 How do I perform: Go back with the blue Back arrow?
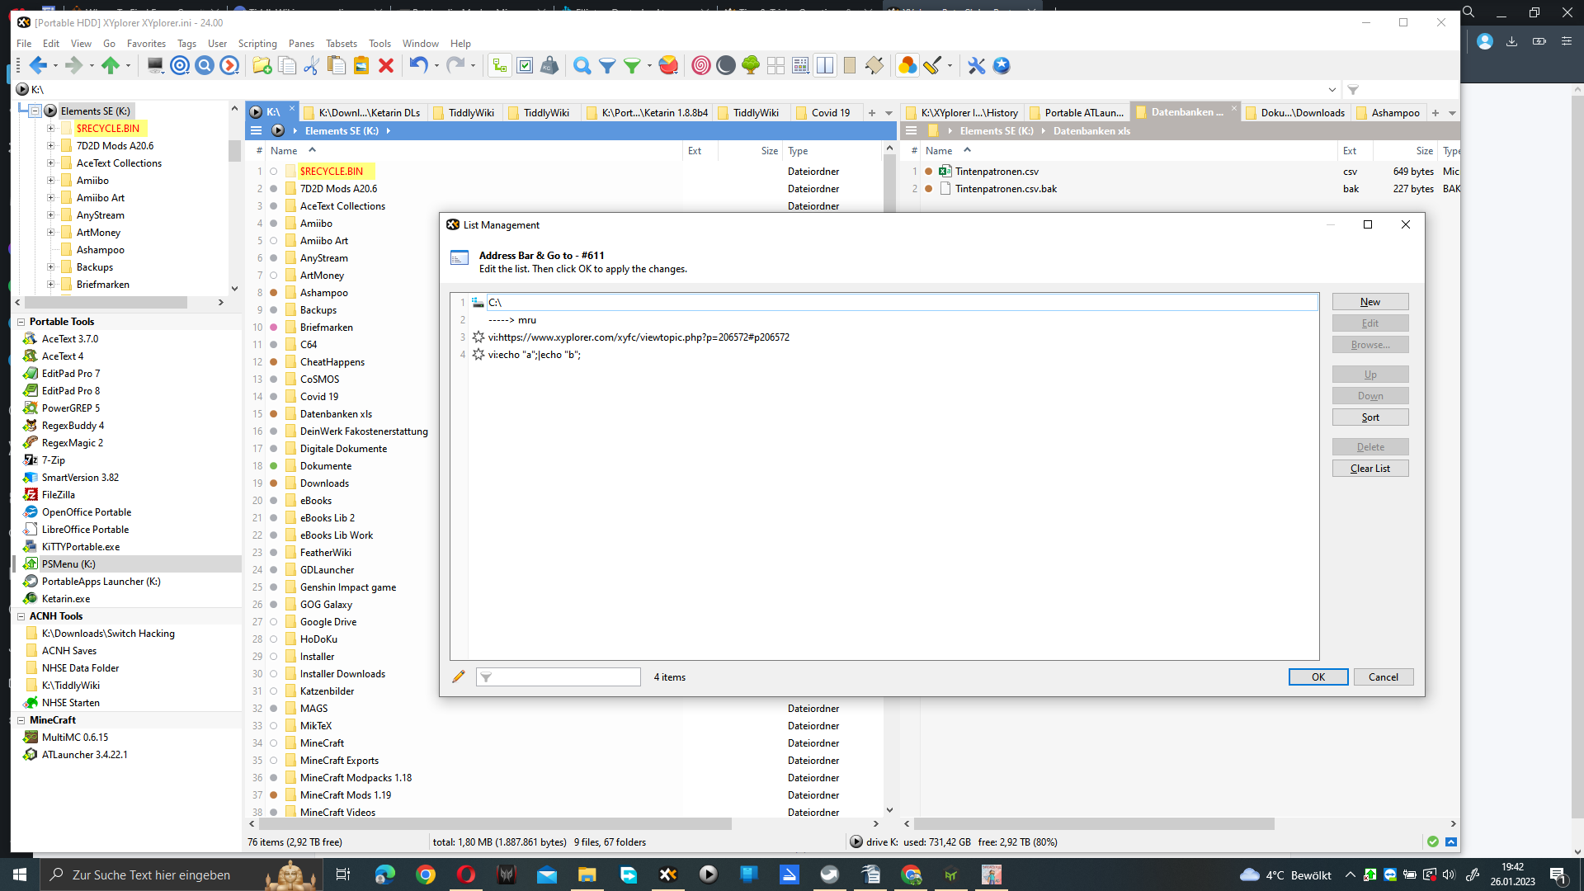[38, 66]
